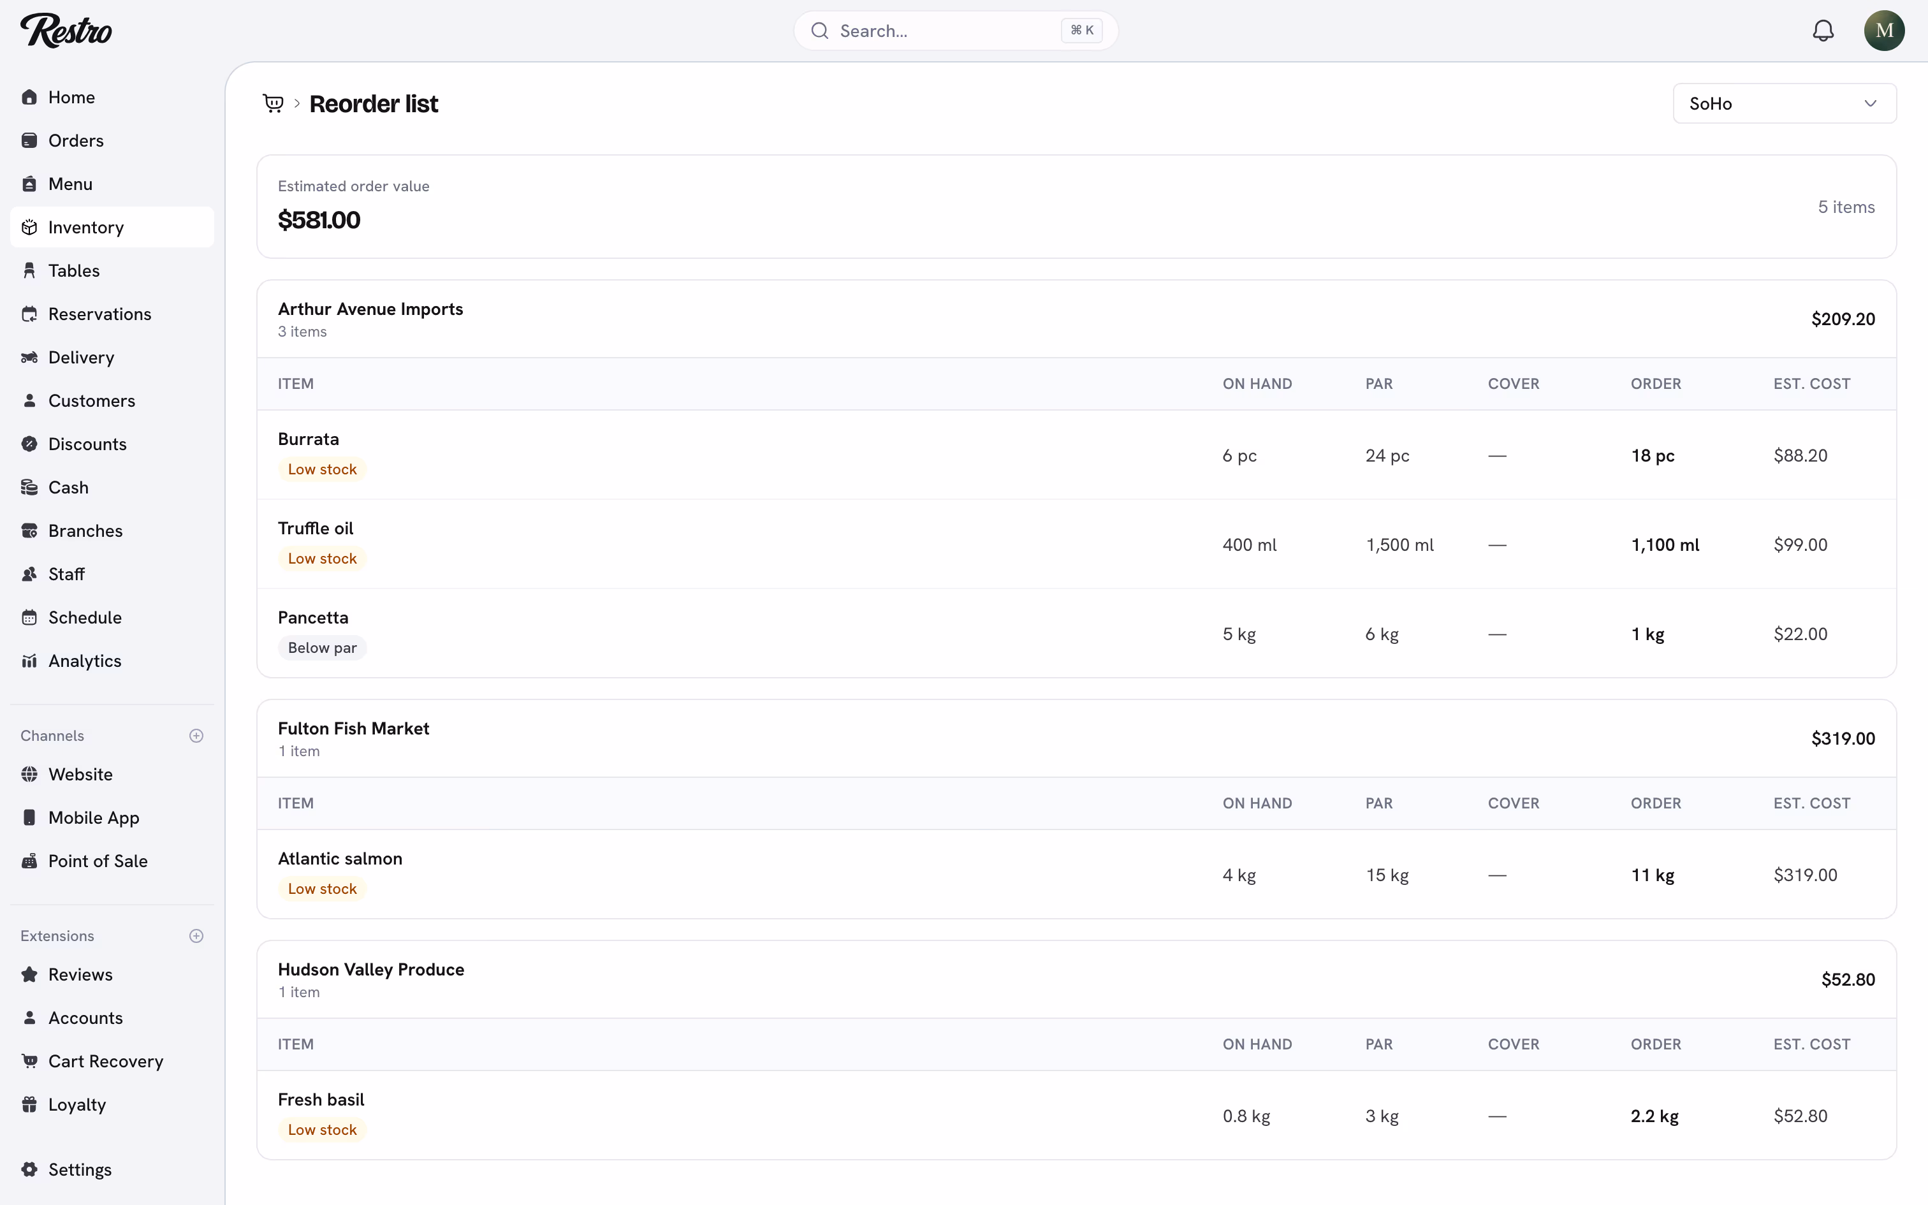Click the Point of Sale register icon
Viewport: 1928px width, 1205px height.
(29, 861)
